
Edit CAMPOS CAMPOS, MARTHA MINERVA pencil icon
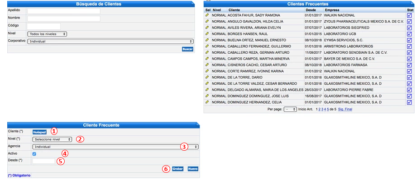pos(207,59)
